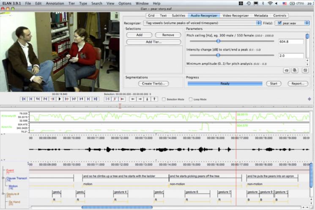Open the Recognizer dropdown list
315x210 pixels.
pos(259,23)
